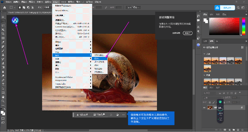Hide the background layer with the eye icon
Viewport: 248px width, 132px height.
(204, 108)
